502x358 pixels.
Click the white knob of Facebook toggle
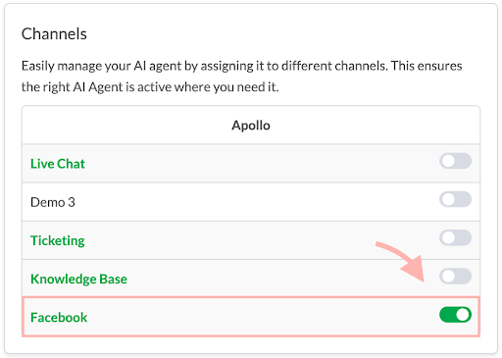pyautogui.click(x=463, y=315)
